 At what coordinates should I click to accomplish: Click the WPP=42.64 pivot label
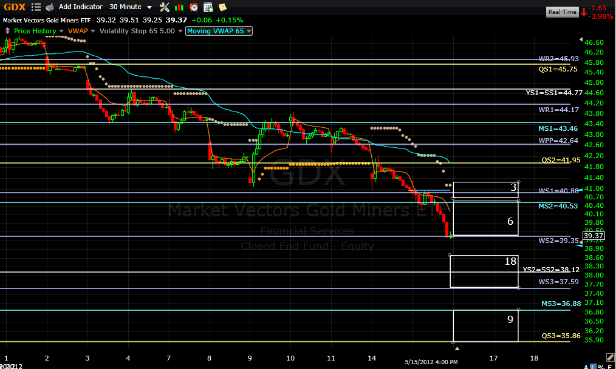558,141
